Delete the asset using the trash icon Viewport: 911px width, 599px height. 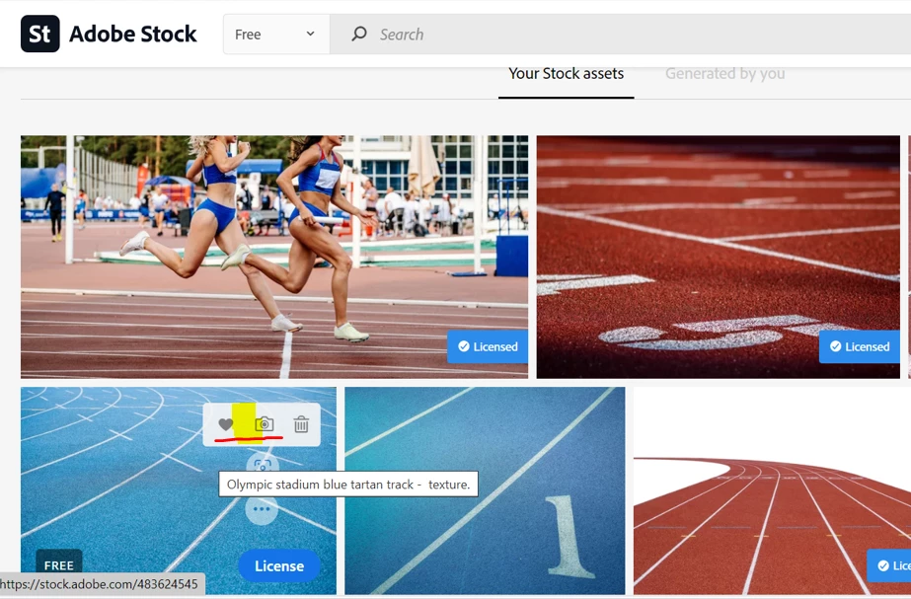point(301,424)
